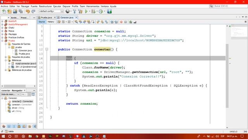
Task: Click Find Previous Occurrence icon
Action: click(x=81, y=22)
